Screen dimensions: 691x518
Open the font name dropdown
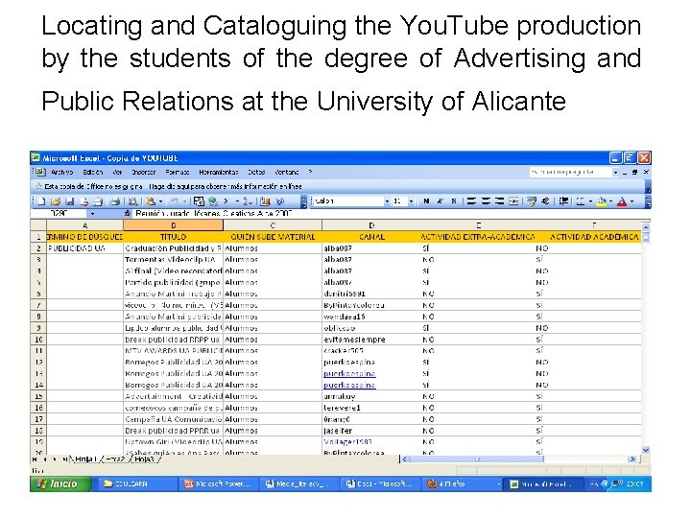click(387, 201)
